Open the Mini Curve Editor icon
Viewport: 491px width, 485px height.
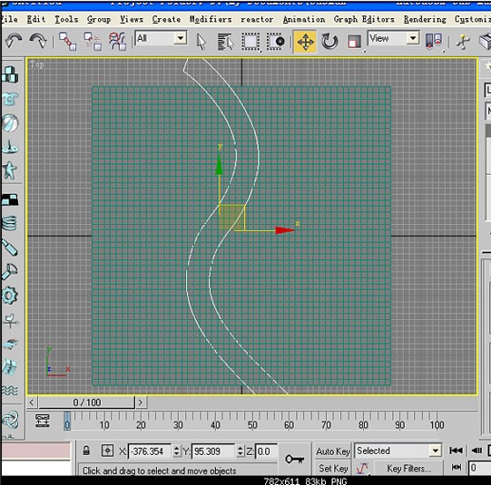[43, 421]
